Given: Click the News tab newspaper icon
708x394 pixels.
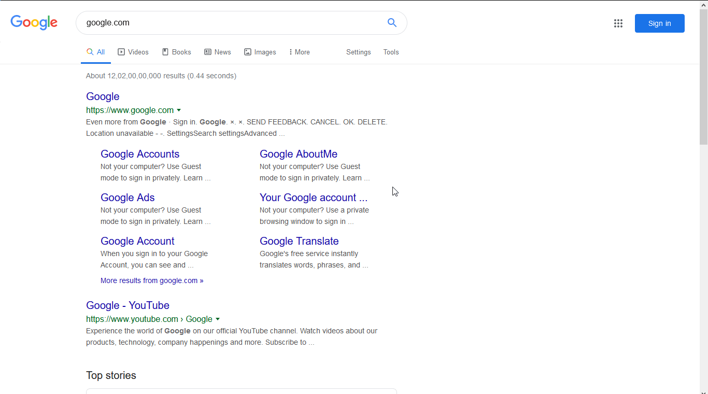Looking at the screenshot, I should coord(208,52).
